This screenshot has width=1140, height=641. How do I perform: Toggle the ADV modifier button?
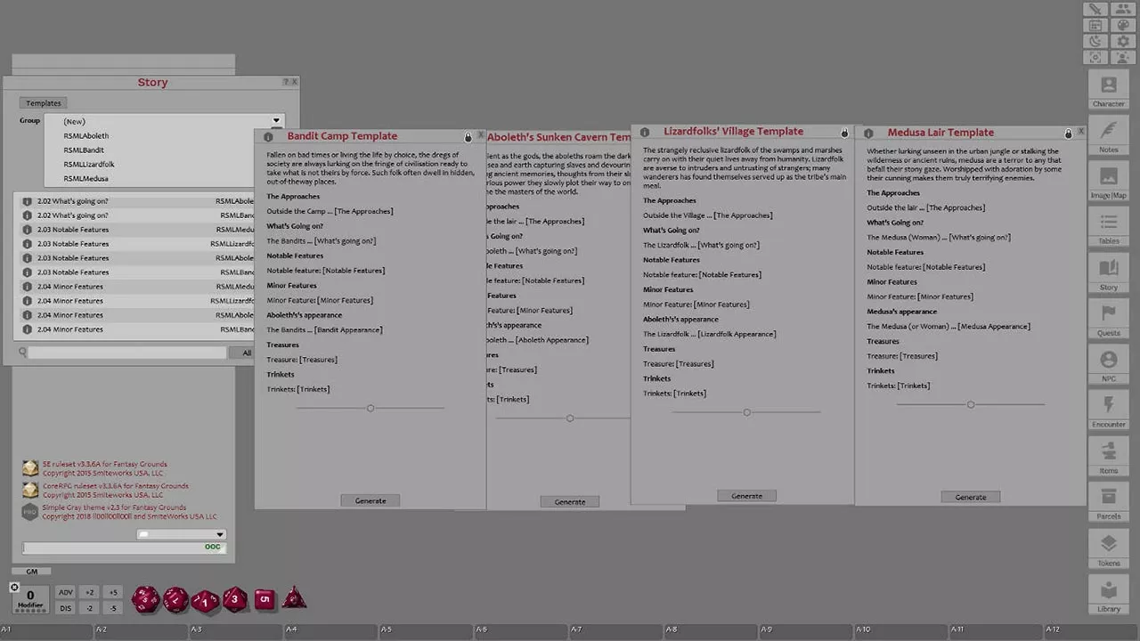tap(65, 592)
